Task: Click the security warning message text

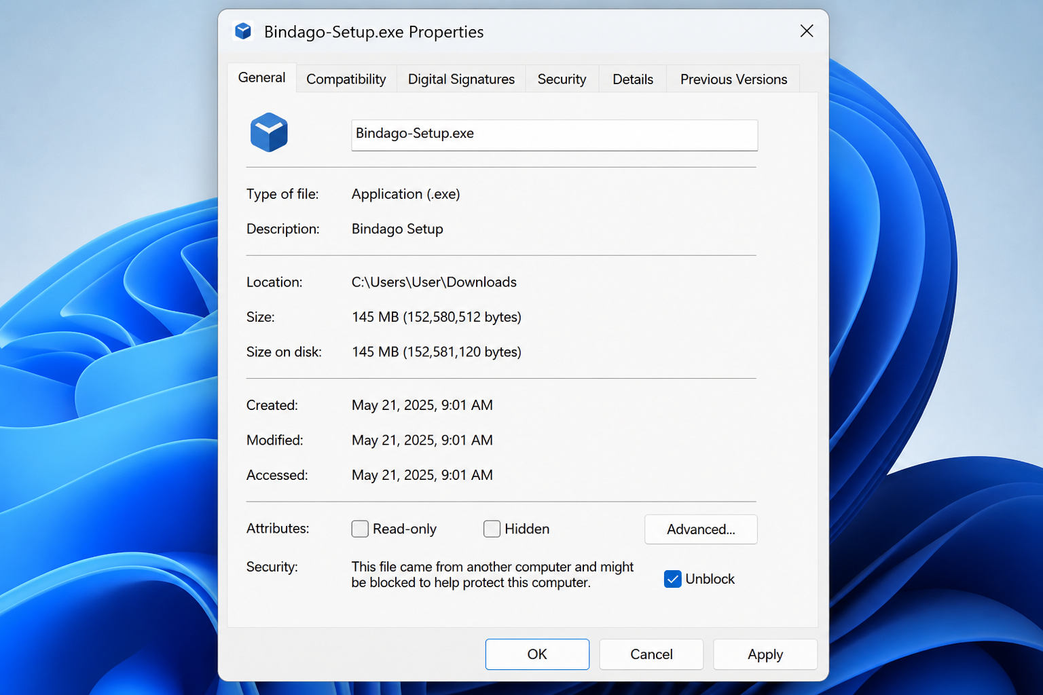Action: (x=492, y=574)
